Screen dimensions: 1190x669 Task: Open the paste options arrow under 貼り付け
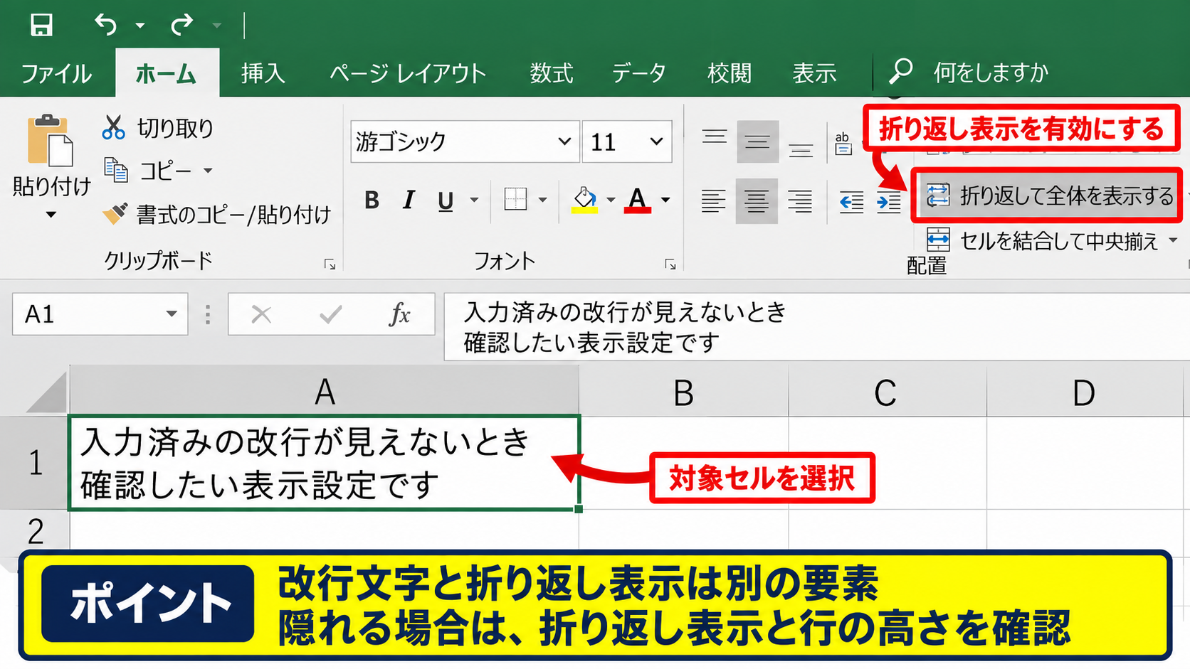[51, 215]
